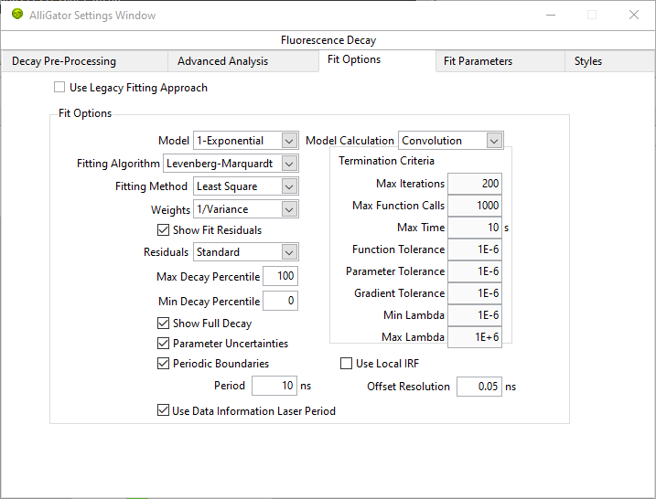Click the Offset Resolution field
This screenshot has width=656, height=499.
coord(479,387)
